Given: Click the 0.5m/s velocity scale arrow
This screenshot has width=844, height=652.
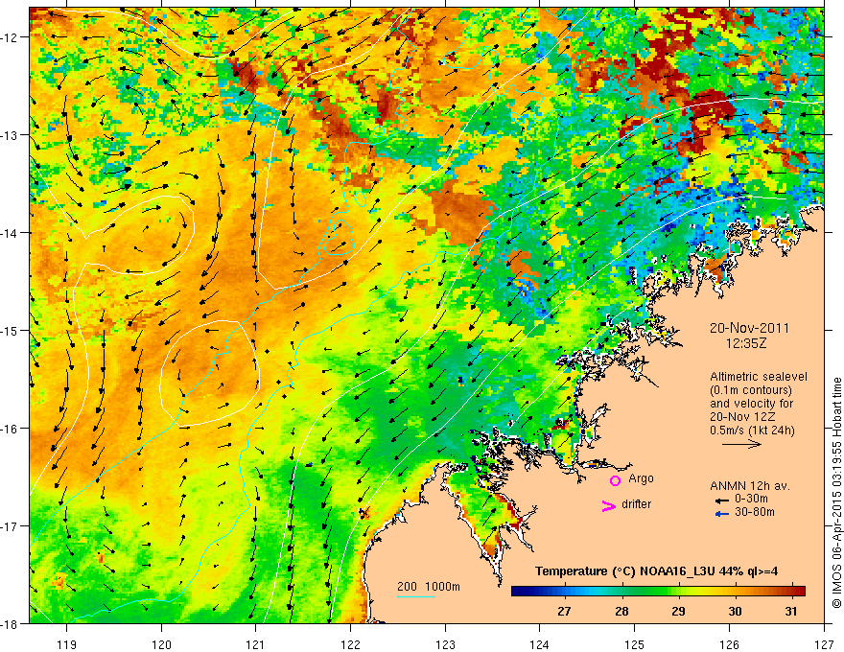Looking at the screenshot, I should click(x=741, y=444).
